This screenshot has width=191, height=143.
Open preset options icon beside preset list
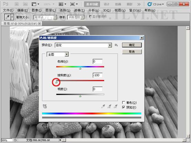coord(116,45)
